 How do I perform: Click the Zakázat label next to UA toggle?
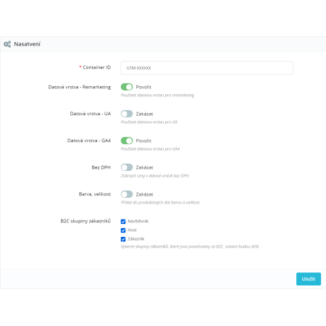144,114
